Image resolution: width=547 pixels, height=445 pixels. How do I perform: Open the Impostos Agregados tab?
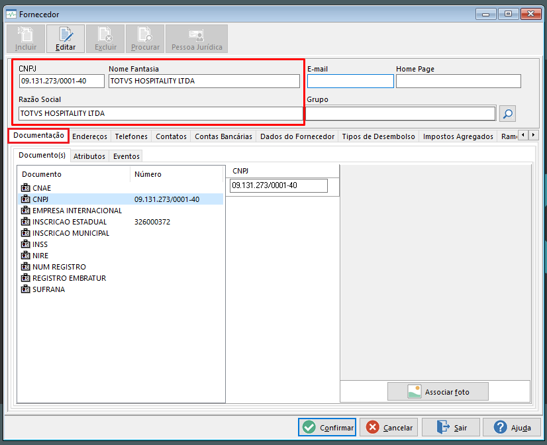[x=458, y=136]
